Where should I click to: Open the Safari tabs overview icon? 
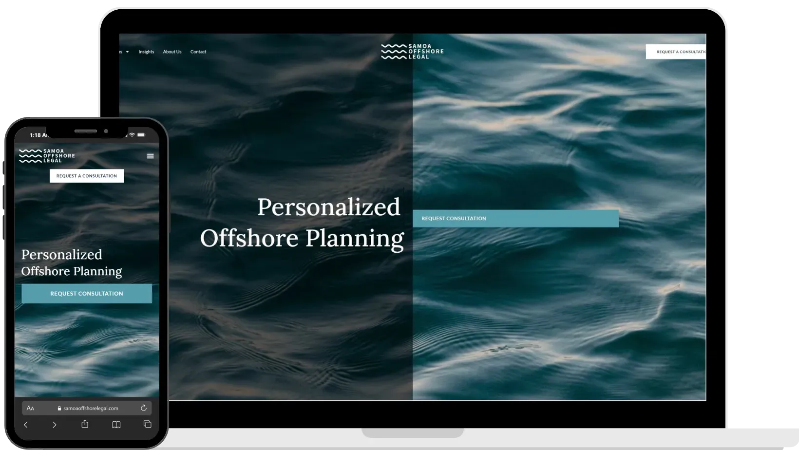[x=147, y=424]
